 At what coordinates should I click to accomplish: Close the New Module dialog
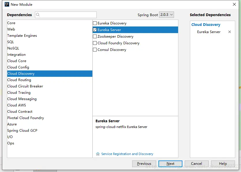point(234,4)
